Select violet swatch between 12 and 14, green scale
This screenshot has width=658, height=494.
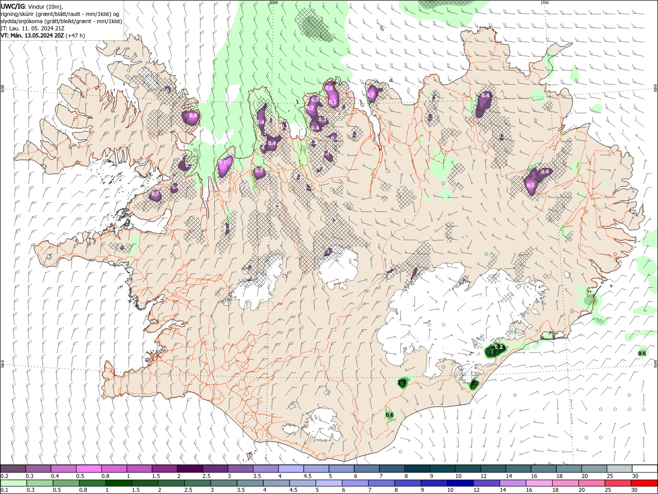(x=486, y=483)
